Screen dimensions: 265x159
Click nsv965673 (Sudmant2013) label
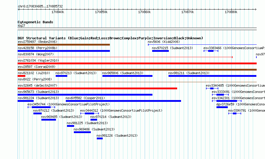click(38, 92)
